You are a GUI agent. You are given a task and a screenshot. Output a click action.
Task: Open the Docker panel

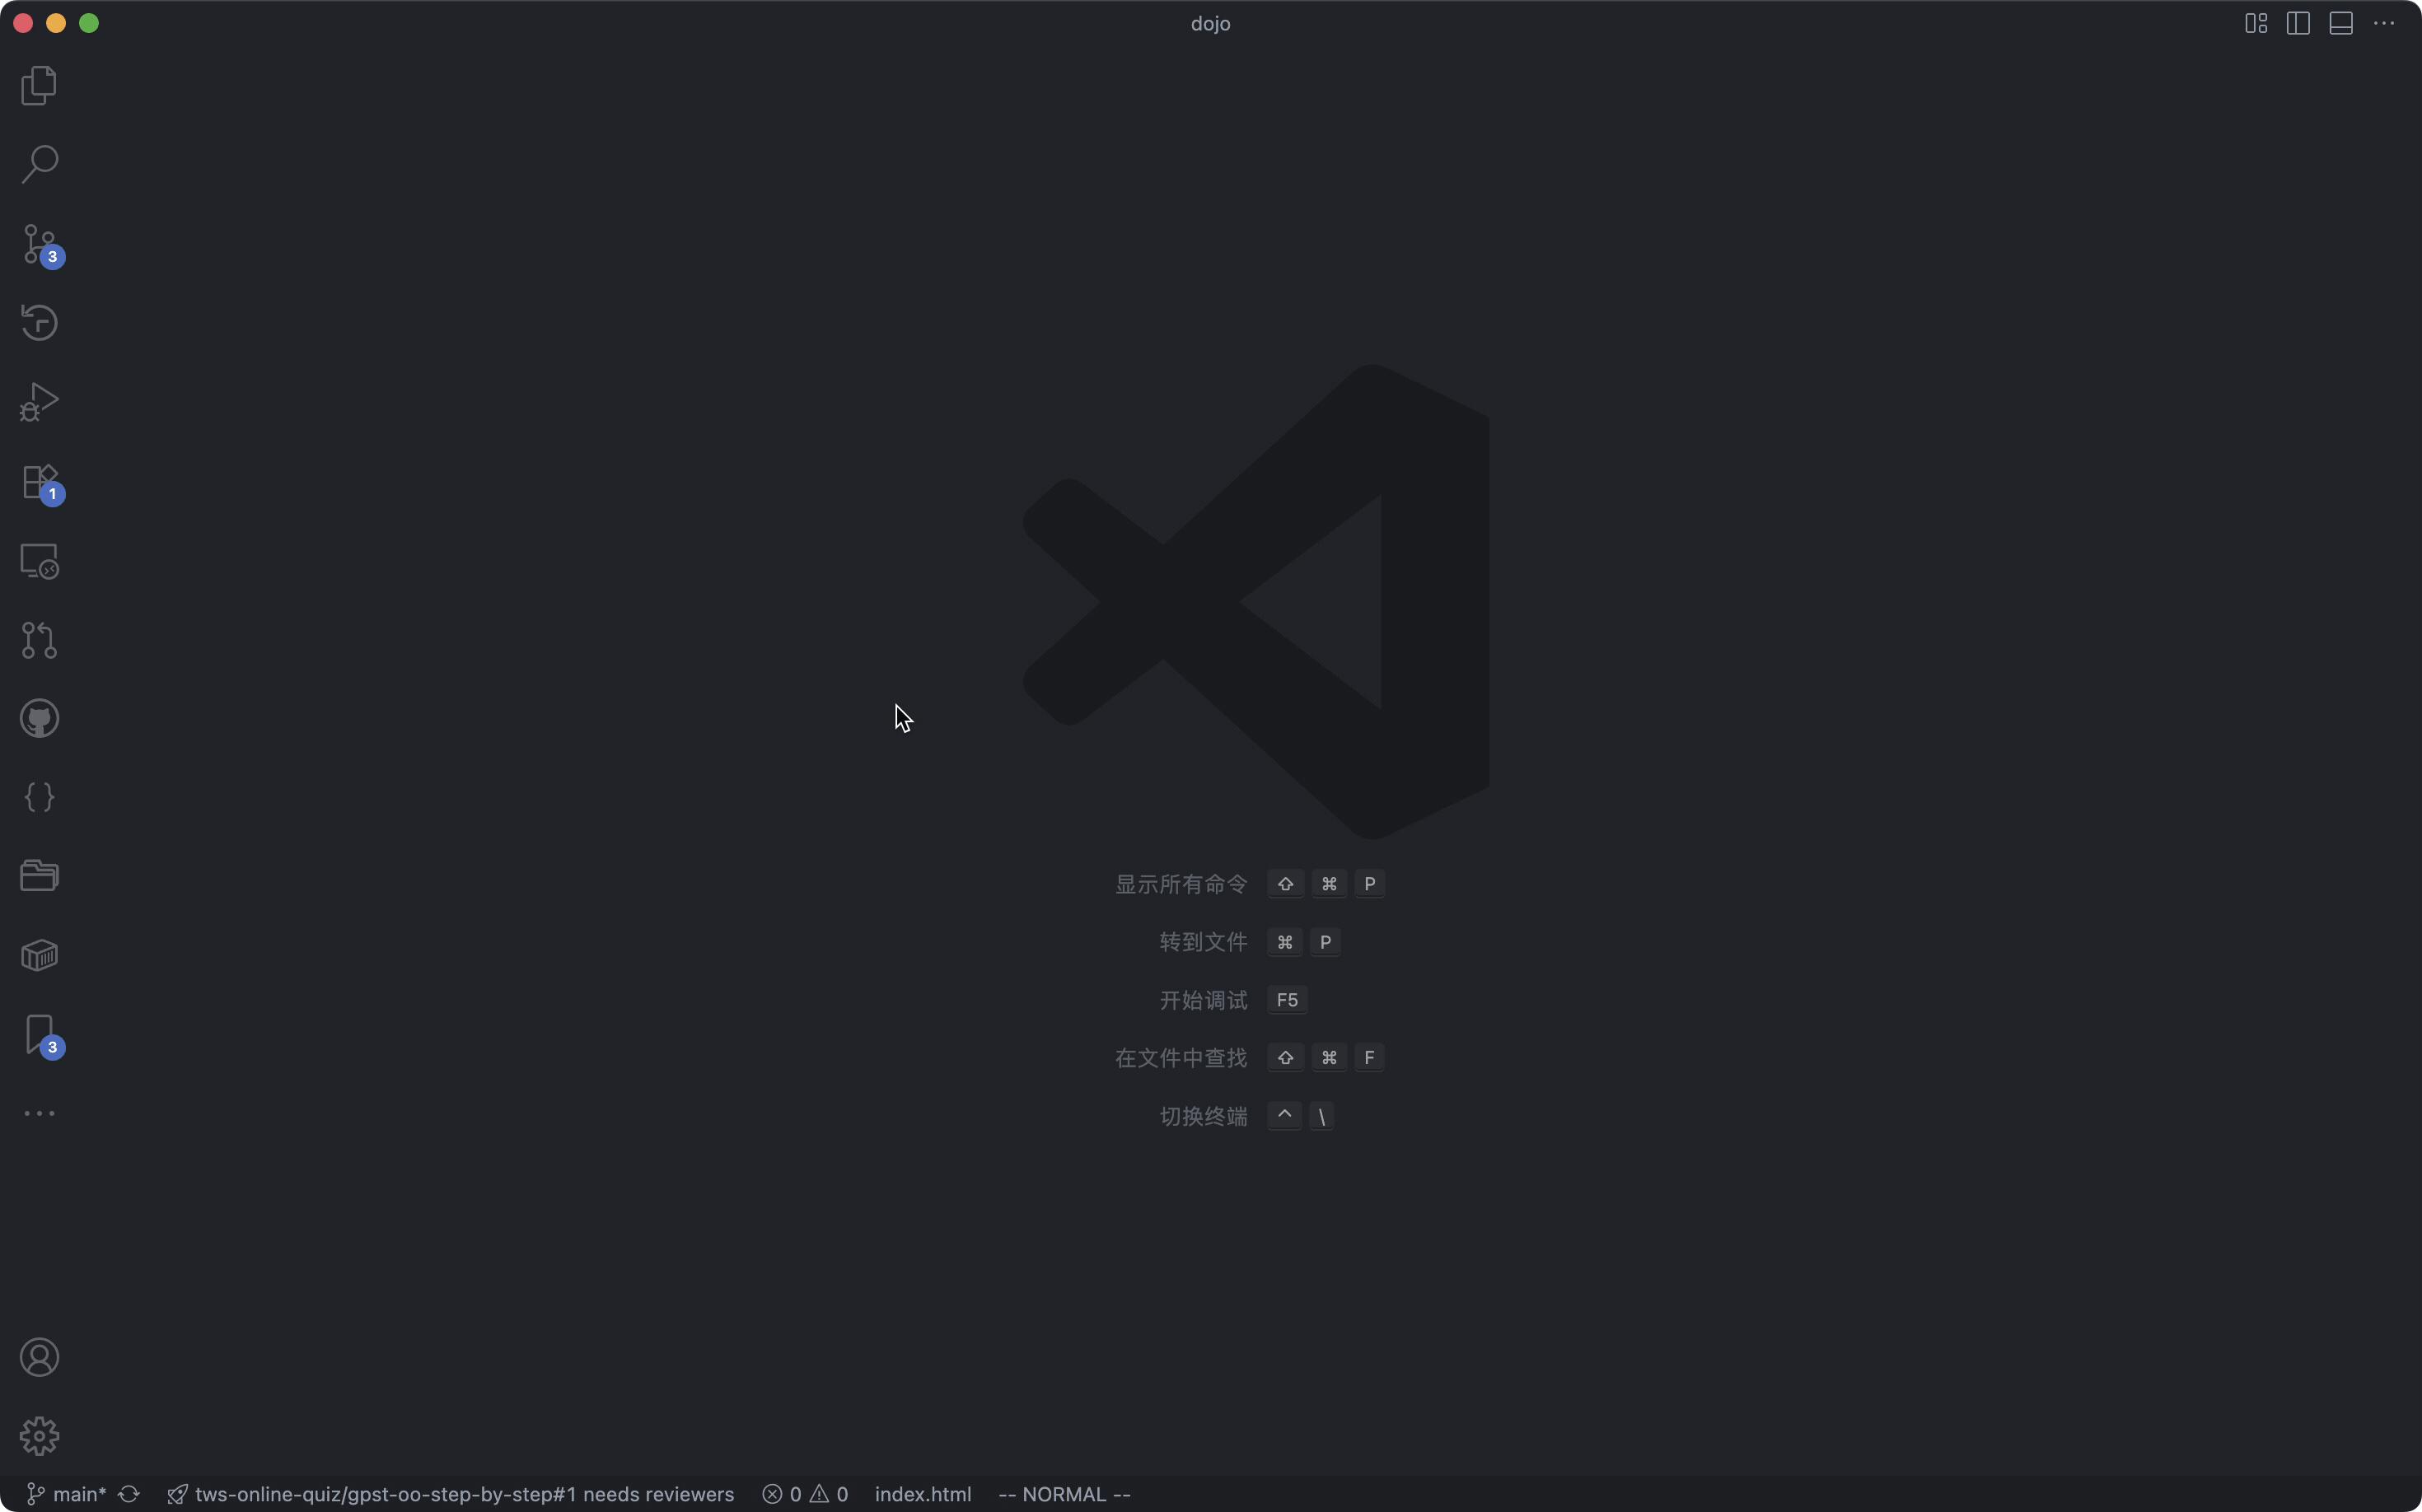(38, 955)
